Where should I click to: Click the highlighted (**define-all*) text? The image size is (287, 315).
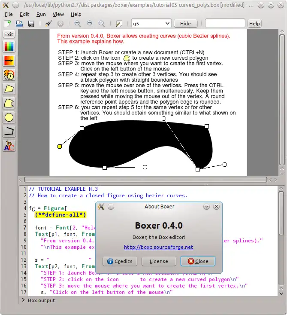pyautogui.click(x=60, y=214)
